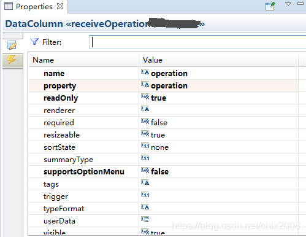Select the typeFormat property label
Screen dimensions: 306x237
64,209
